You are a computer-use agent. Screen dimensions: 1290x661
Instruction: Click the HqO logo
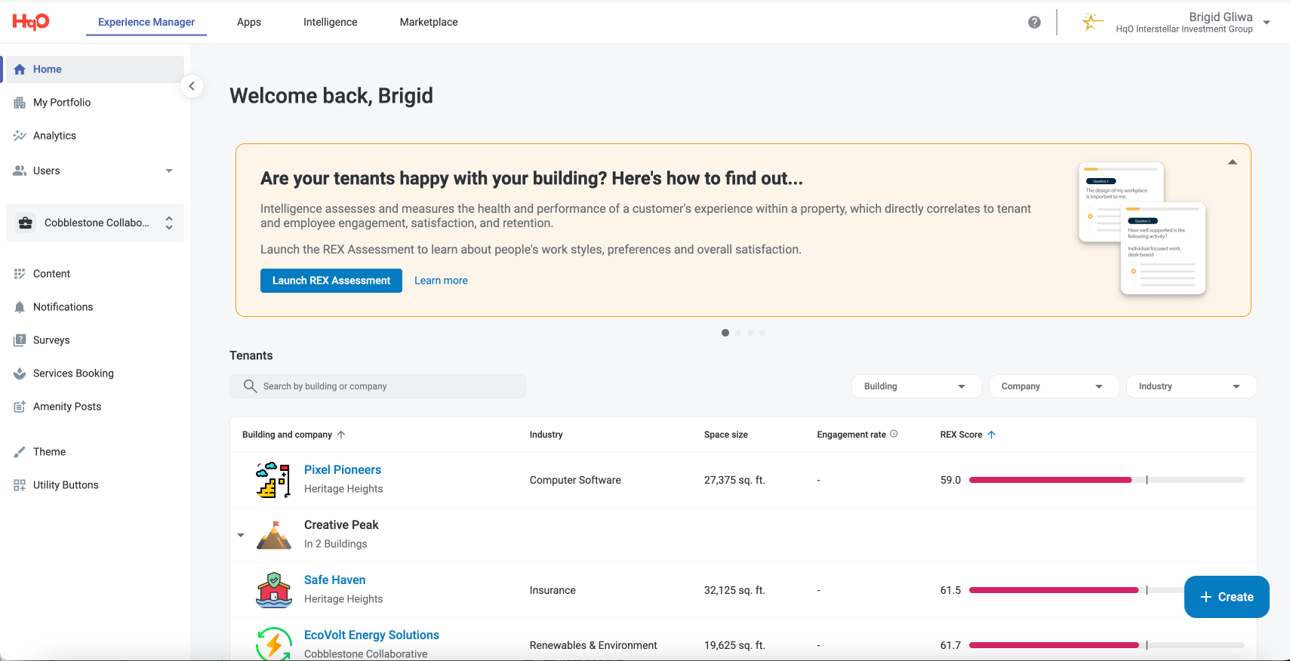tap(31, 22)
